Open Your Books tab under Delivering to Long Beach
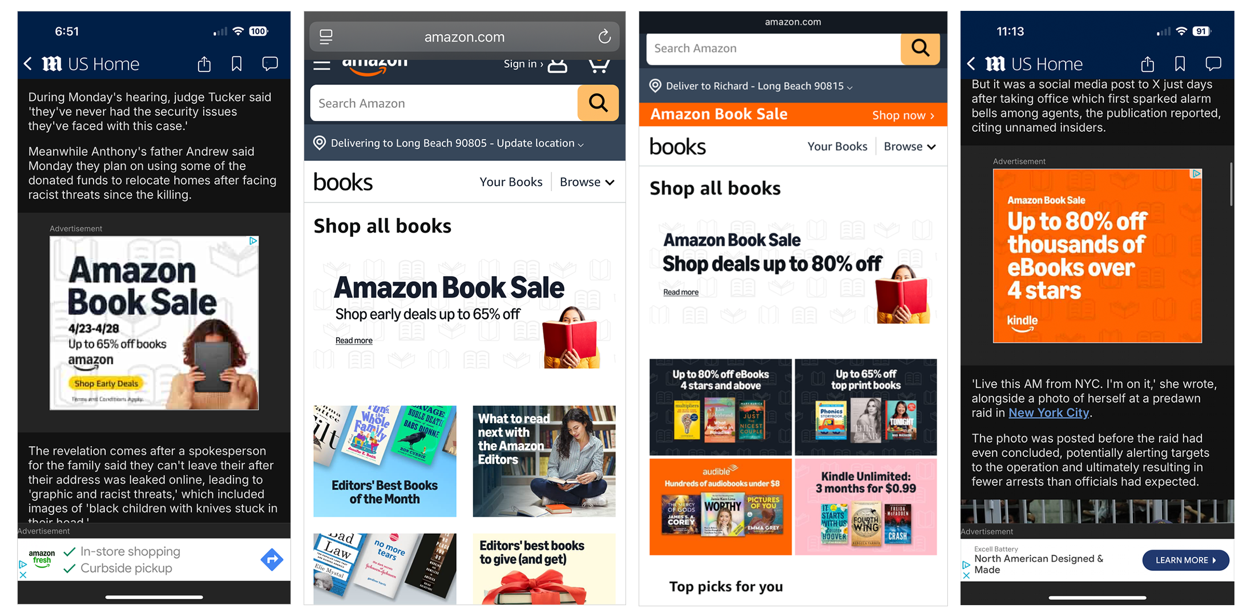 [x=511, y=182]
